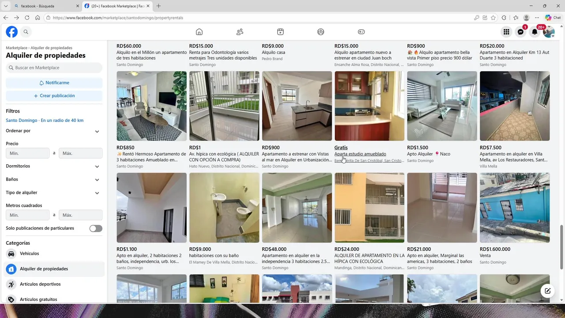Open the Facebook menu grid icon
Screen dimensions: 565x318
(x=506, y=32)
